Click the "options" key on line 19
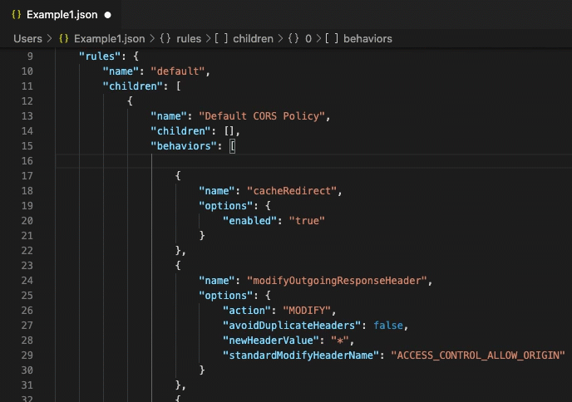The width and height of the screenshot is (572, 402). [x=226, y=206]
